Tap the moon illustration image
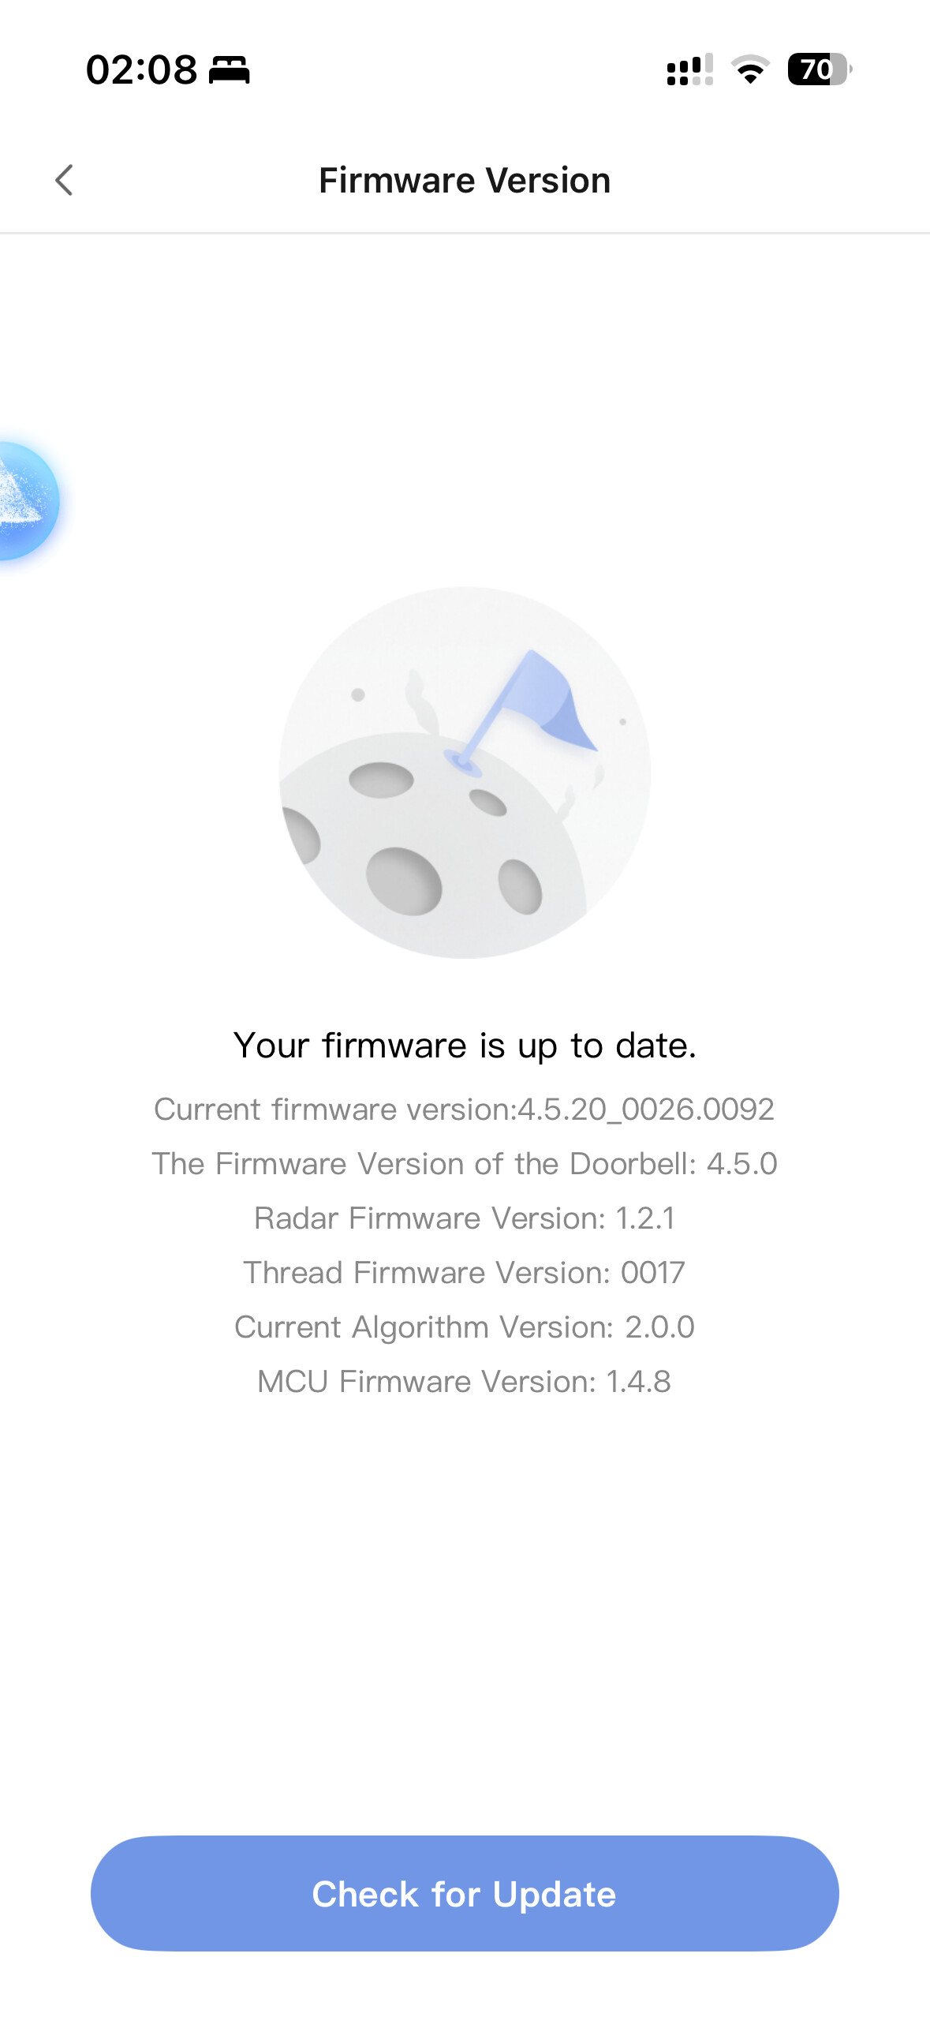 (465, 772)
